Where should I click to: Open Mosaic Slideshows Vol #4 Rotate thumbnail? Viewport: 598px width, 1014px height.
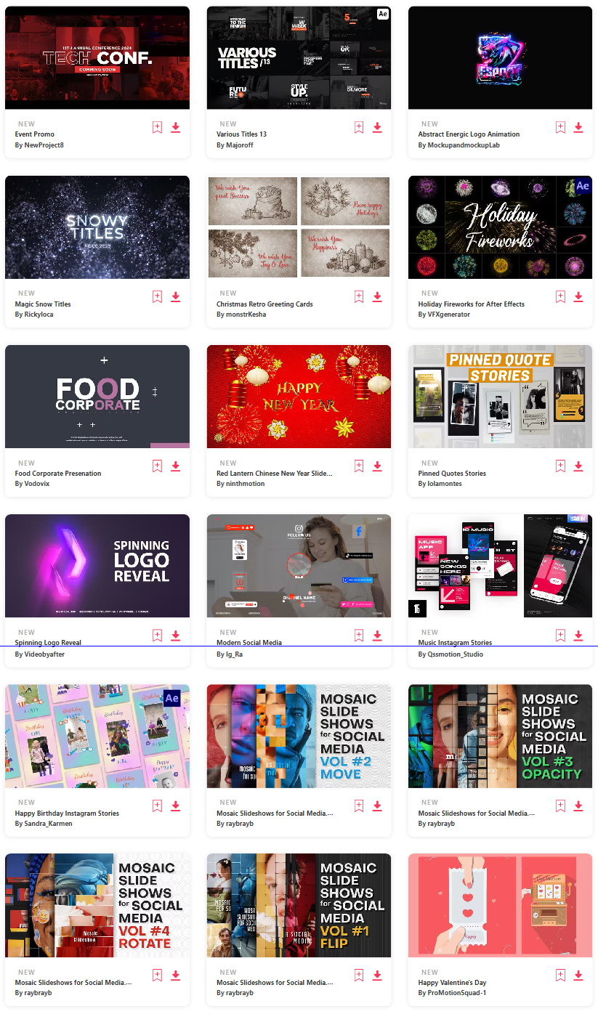click(x=97, y=906)
